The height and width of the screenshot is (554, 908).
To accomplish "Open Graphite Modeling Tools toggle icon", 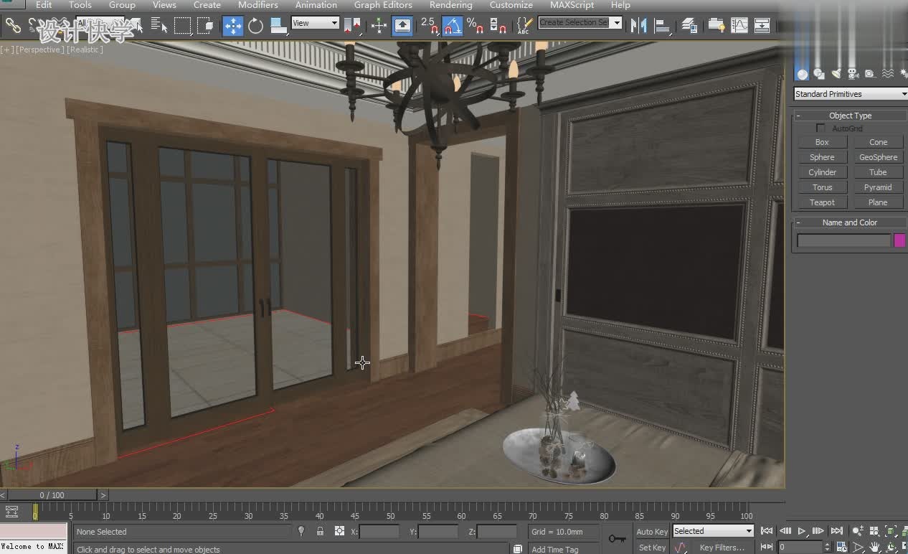I will tap(716, 27).
